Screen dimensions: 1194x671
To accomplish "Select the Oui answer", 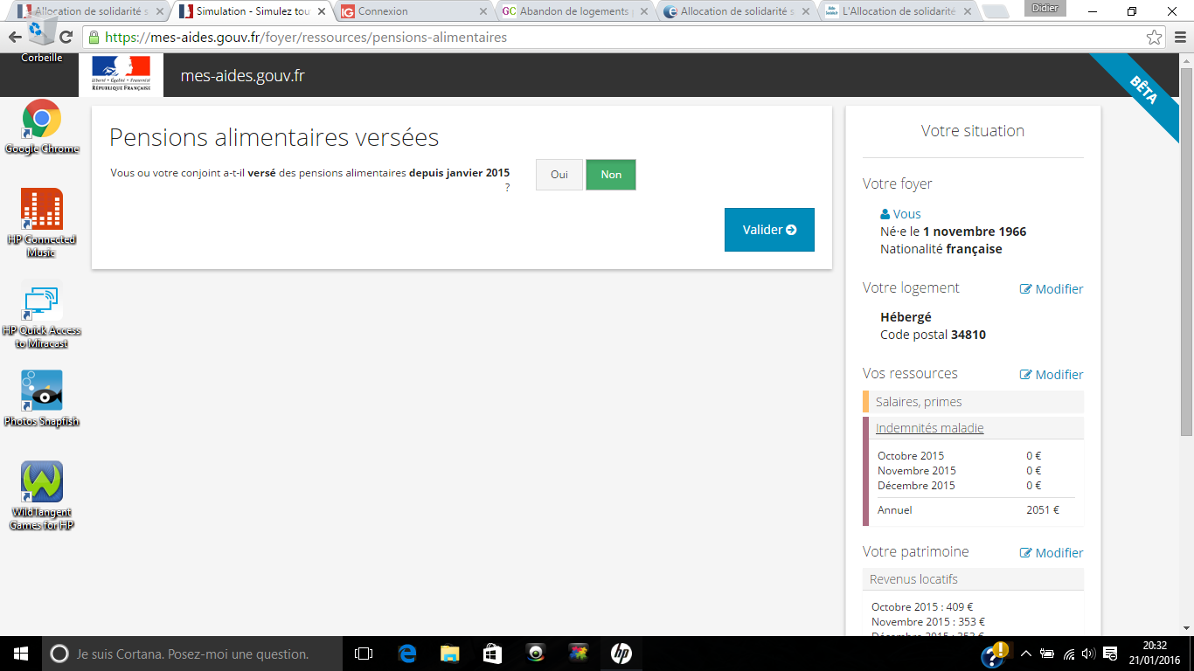I will [x=559, y=175].
